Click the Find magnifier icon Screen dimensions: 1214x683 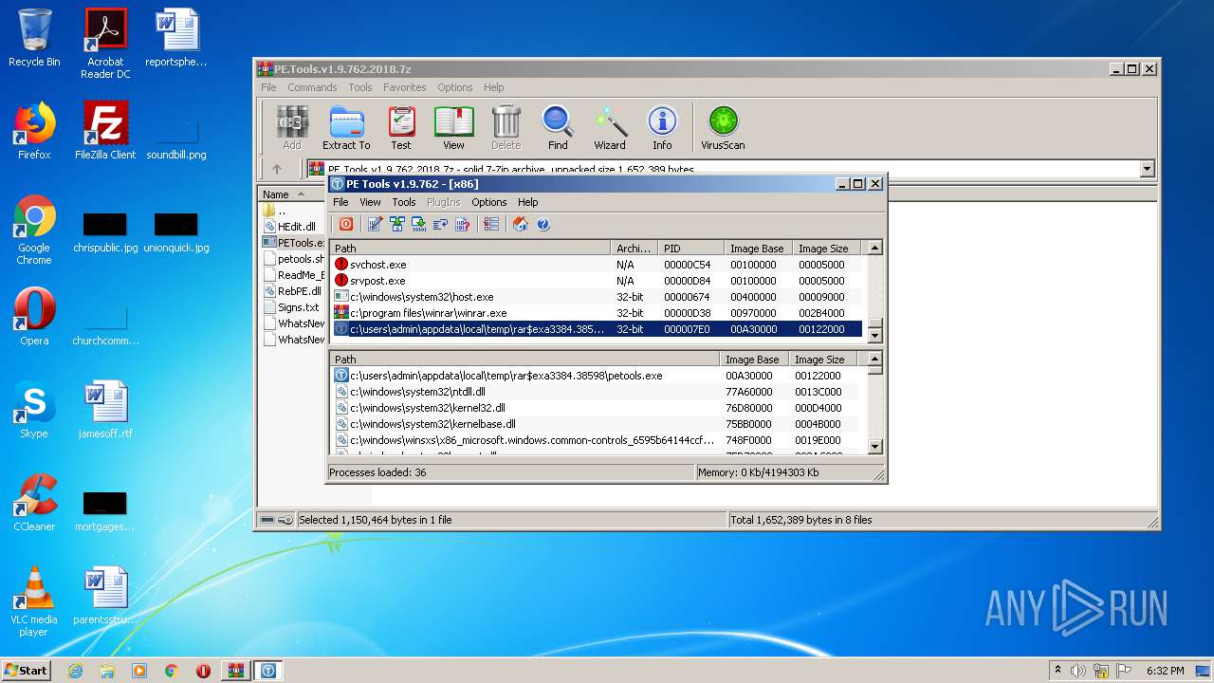558,128
